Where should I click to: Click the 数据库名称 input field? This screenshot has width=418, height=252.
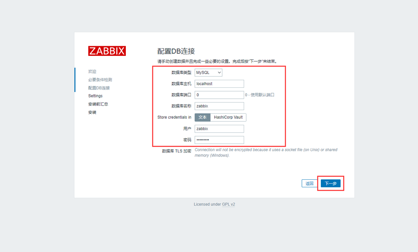coord(219,106)
